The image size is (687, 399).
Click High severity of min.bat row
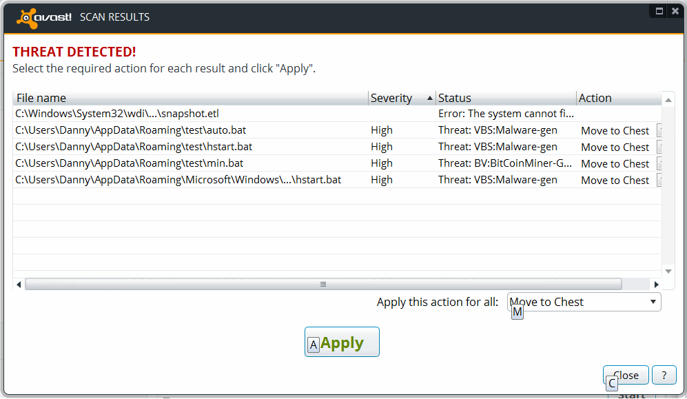point(382,163)
